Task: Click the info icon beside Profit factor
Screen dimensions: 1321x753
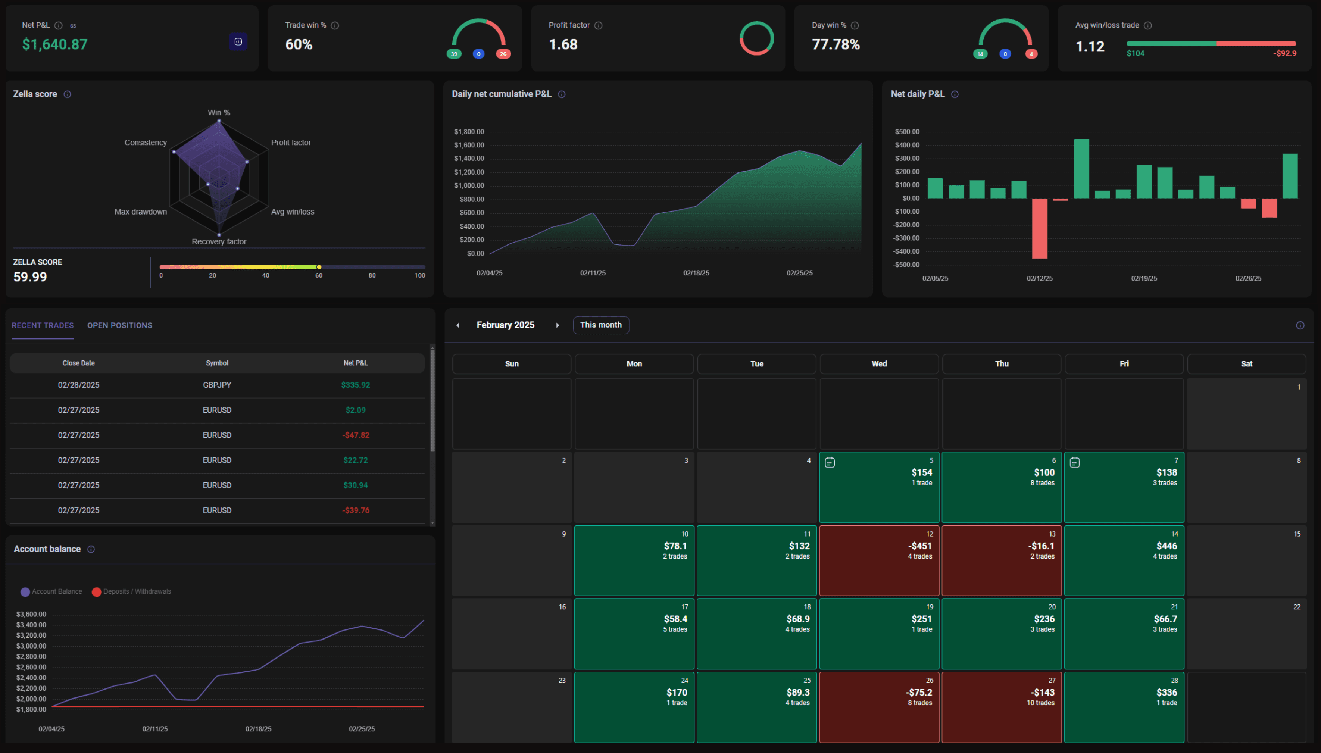Action: tap(598, 25)
